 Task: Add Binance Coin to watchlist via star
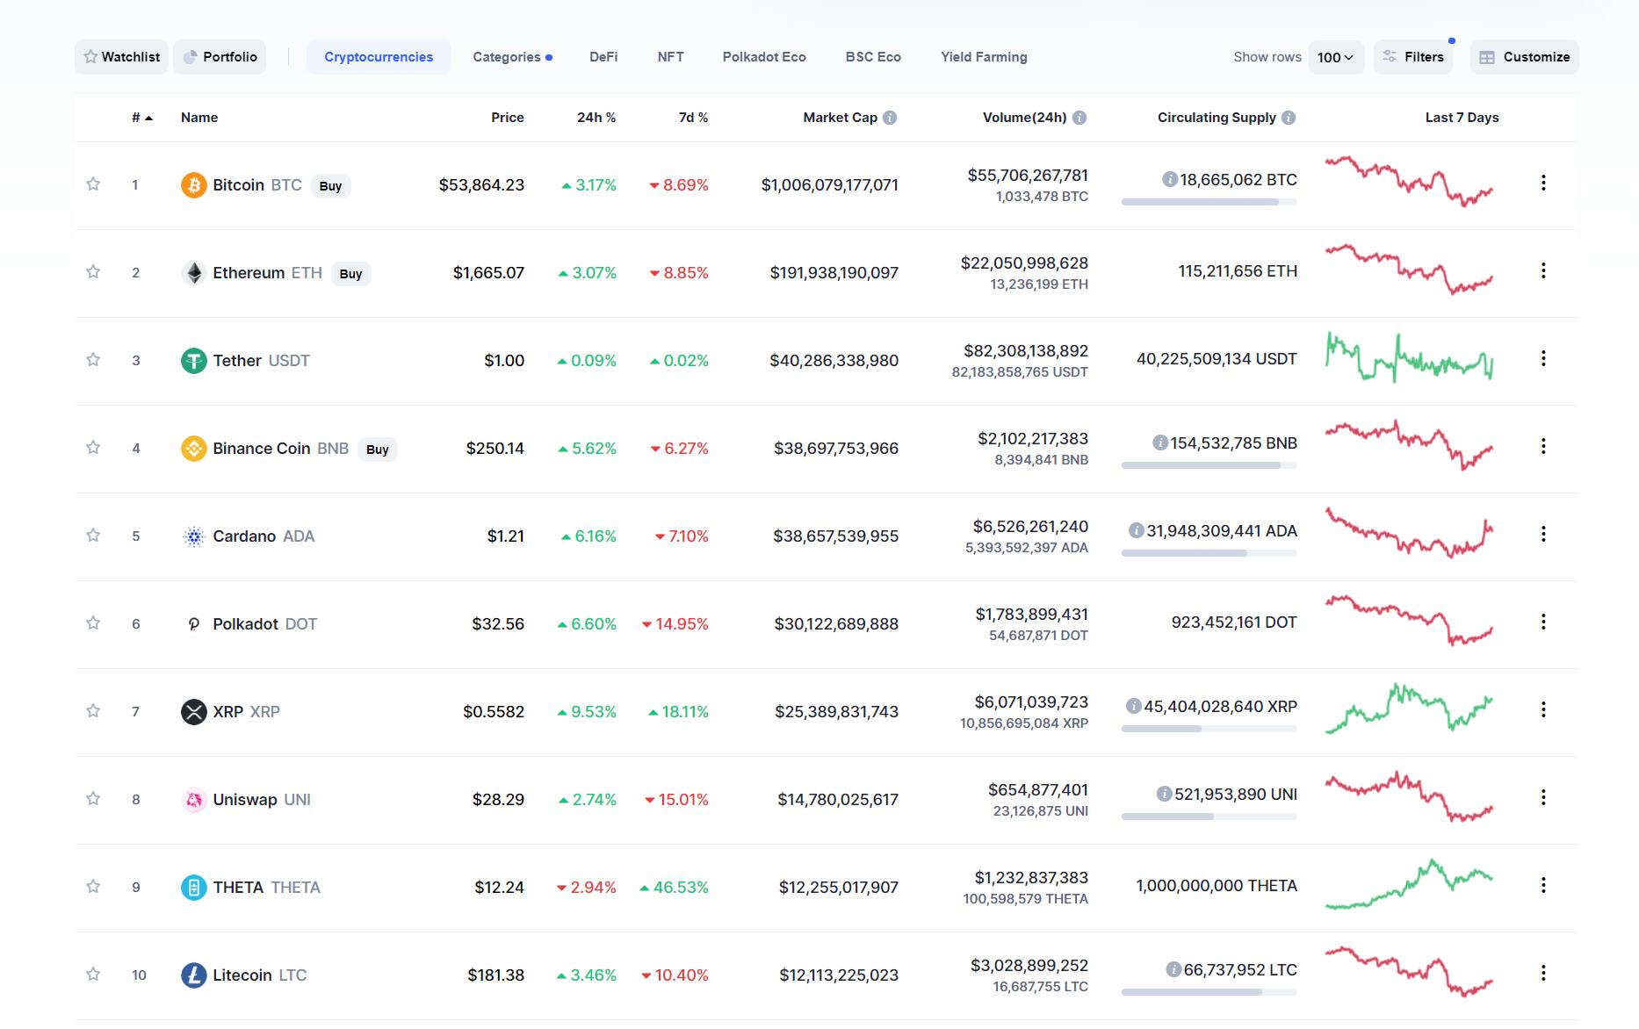(93, 447)
